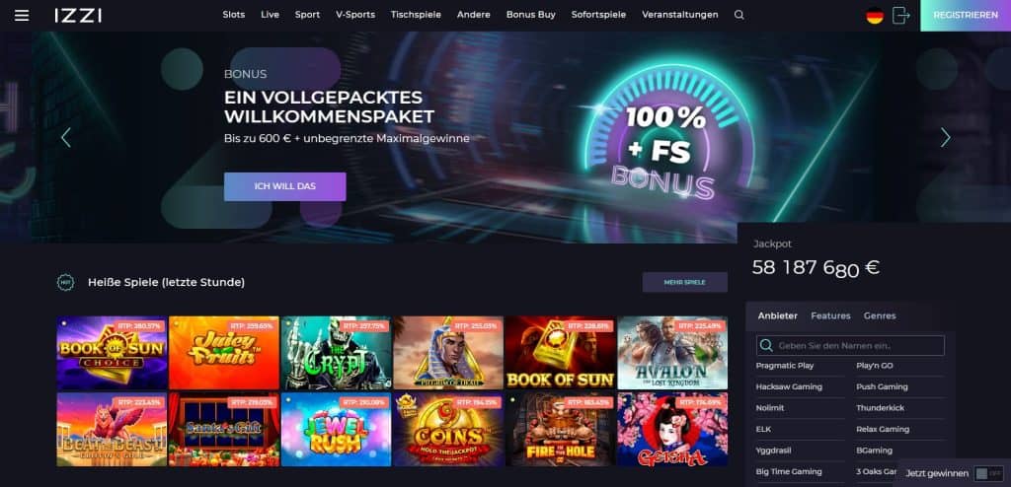Image resolution: width=1011 pixels, height=487 pixels.
Task: Switch to the Genres tab
Action: (x=880, y=315)
